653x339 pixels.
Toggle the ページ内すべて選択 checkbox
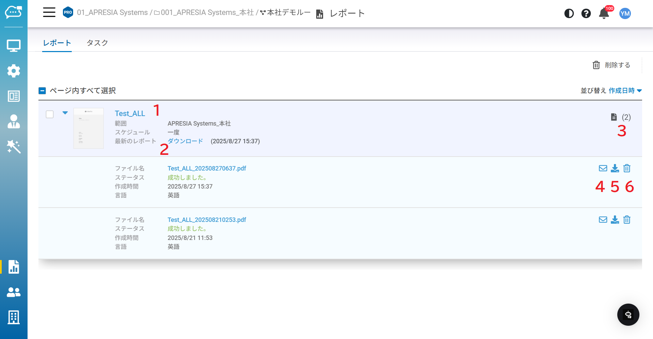pos(42,91)
